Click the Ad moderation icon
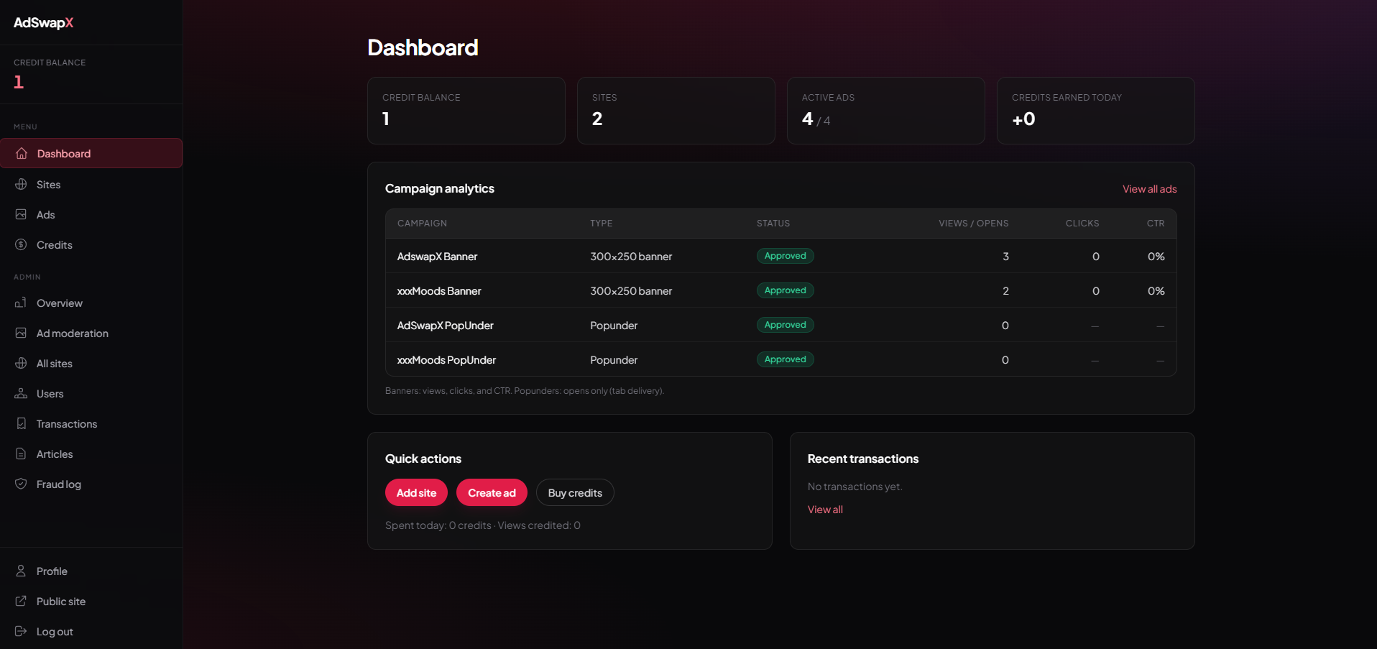The width and height of the screenshot is (1377, 649). pyautogui.click(x=21, y=333)
